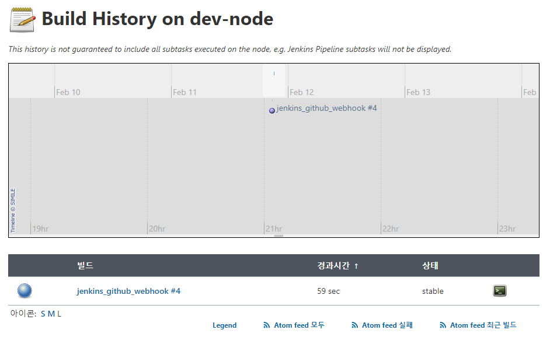Image resolution: width=543 pixels, height=337 pixels.
Task: Click Feb 11 date label on timeline
Action: pyautogui.click(x=185, y=92)
